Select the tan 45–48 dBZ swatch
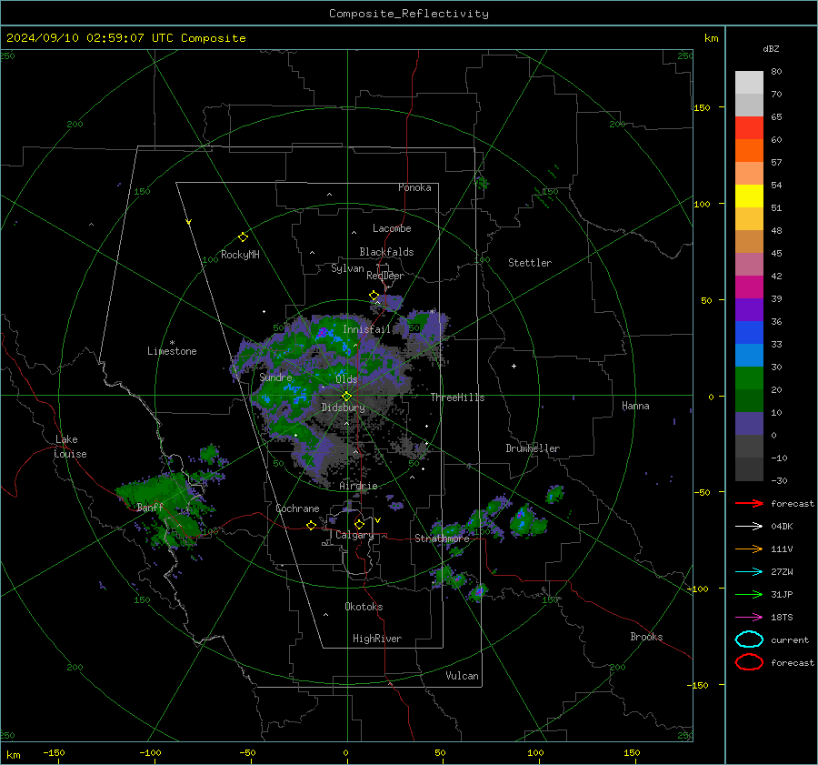The height and width of the screenshot is (765, 818). tap(749, 242)
